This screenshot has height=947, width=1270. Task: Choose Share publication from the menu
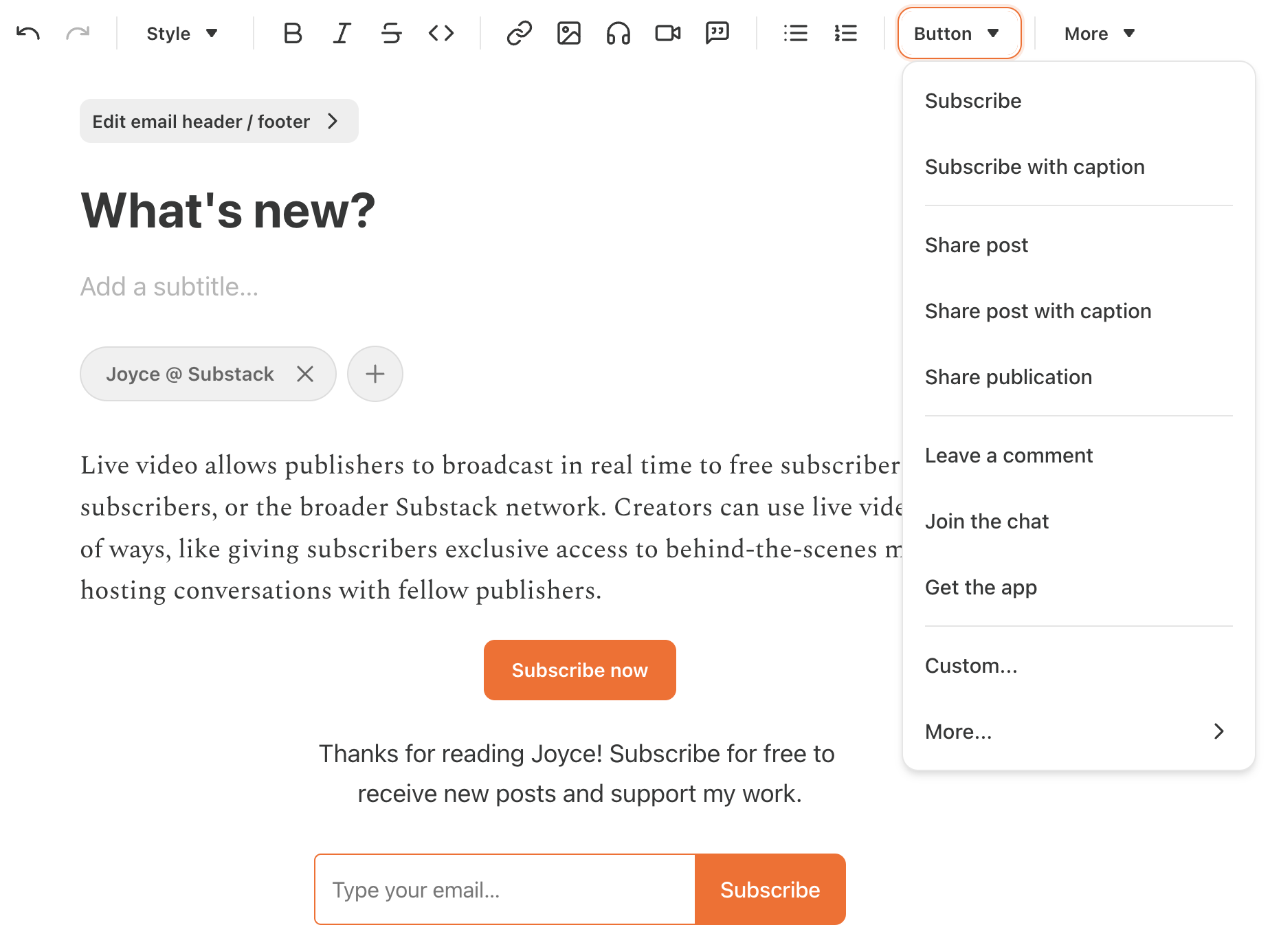(1078, 377)
